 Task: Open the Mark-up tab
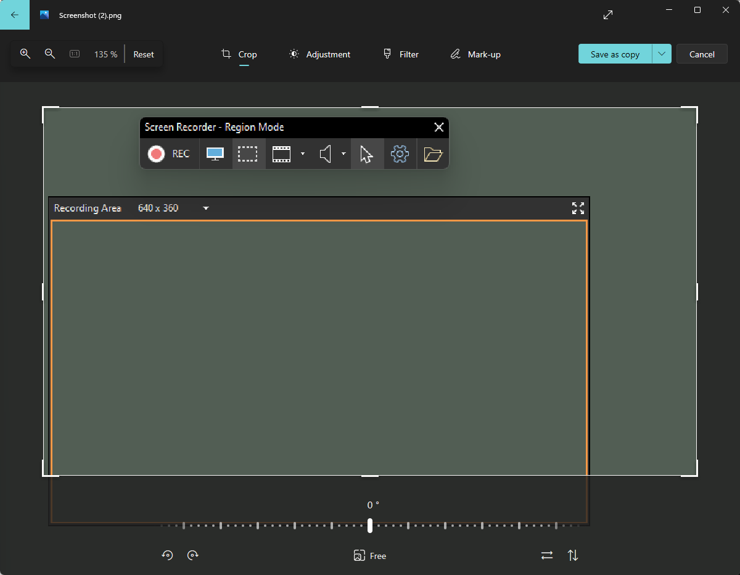coord(475,54)
